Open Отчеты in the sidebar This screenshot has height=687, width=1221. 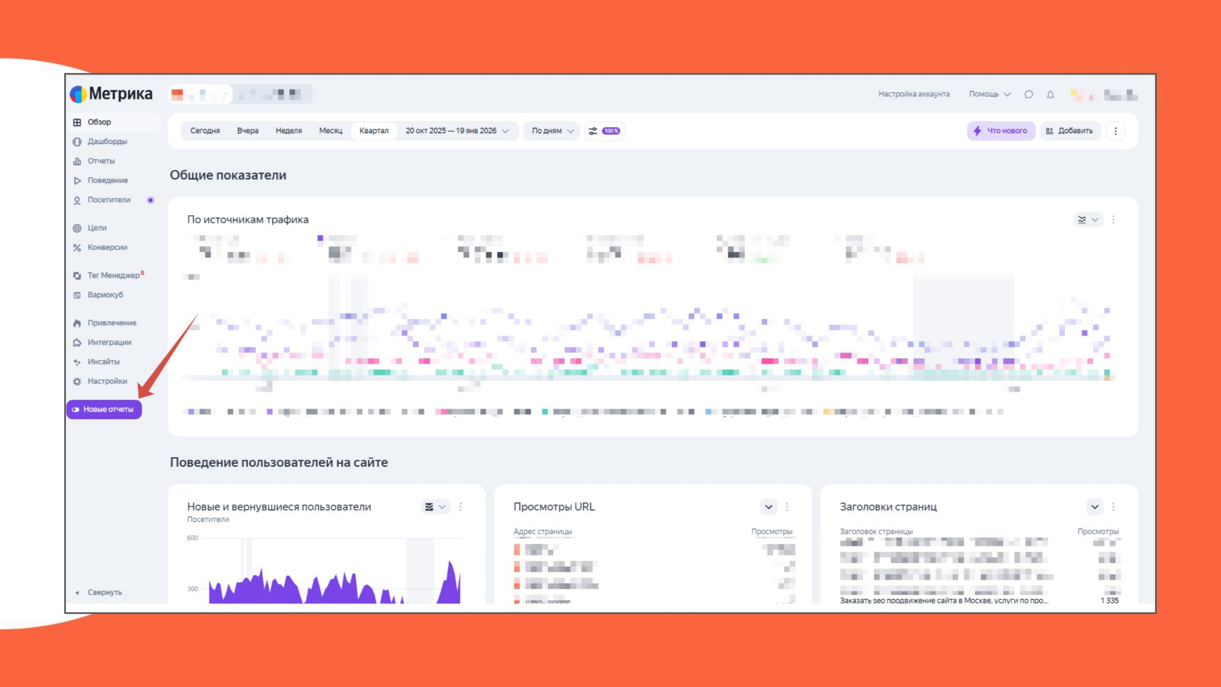tap(101, 161)
